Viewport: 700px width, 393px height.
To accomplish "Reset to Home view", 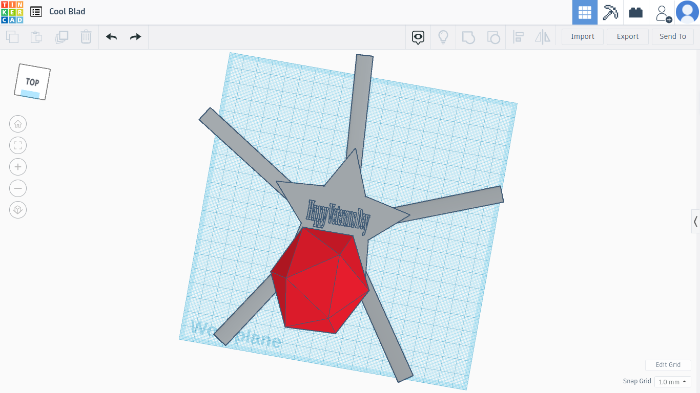I will pyautogui.click(x=18, y=124).
